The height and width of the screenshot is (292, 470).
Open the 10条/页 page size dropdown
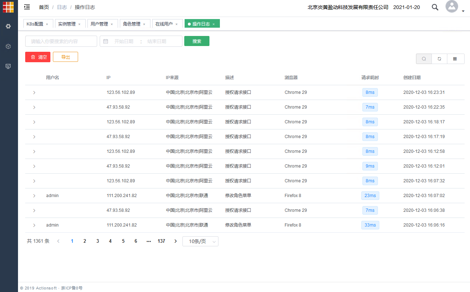[x=200, y=241]
